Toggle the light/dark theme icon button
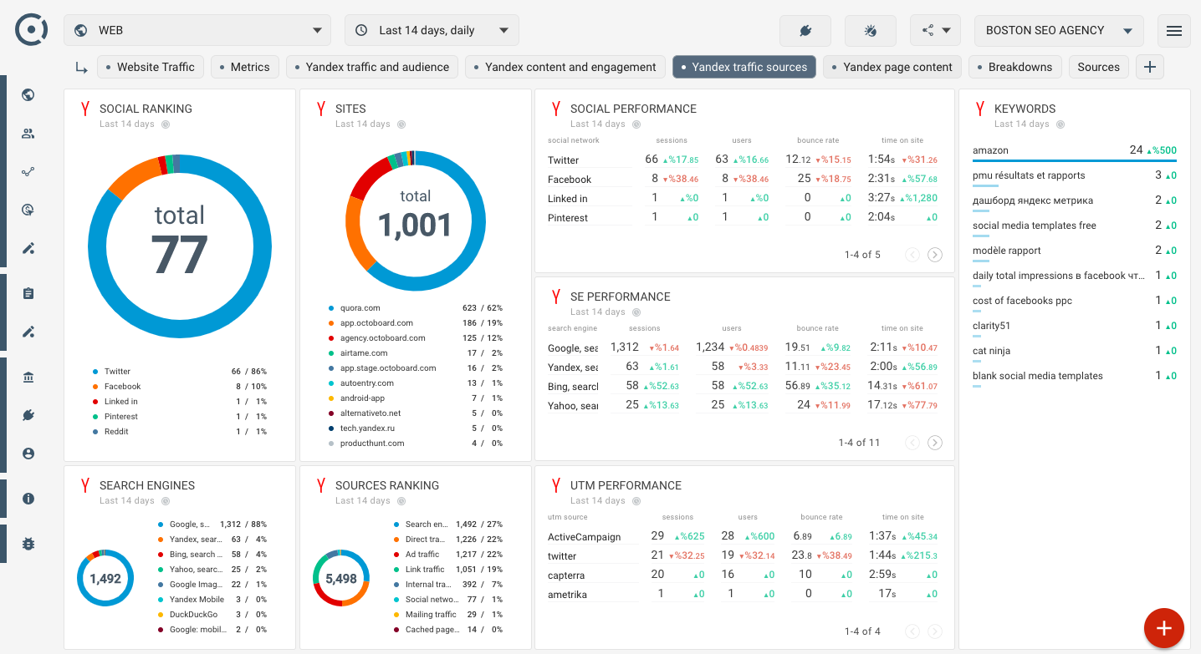This screenshot has width=1201, height=654. [871, 31]
